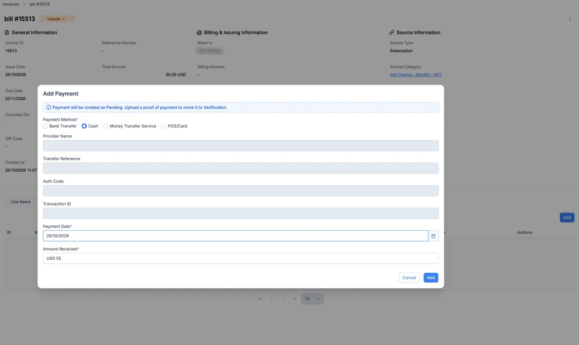Open the Unpaid status dropdown
The image size is (579, 345).
coord(57,19)
